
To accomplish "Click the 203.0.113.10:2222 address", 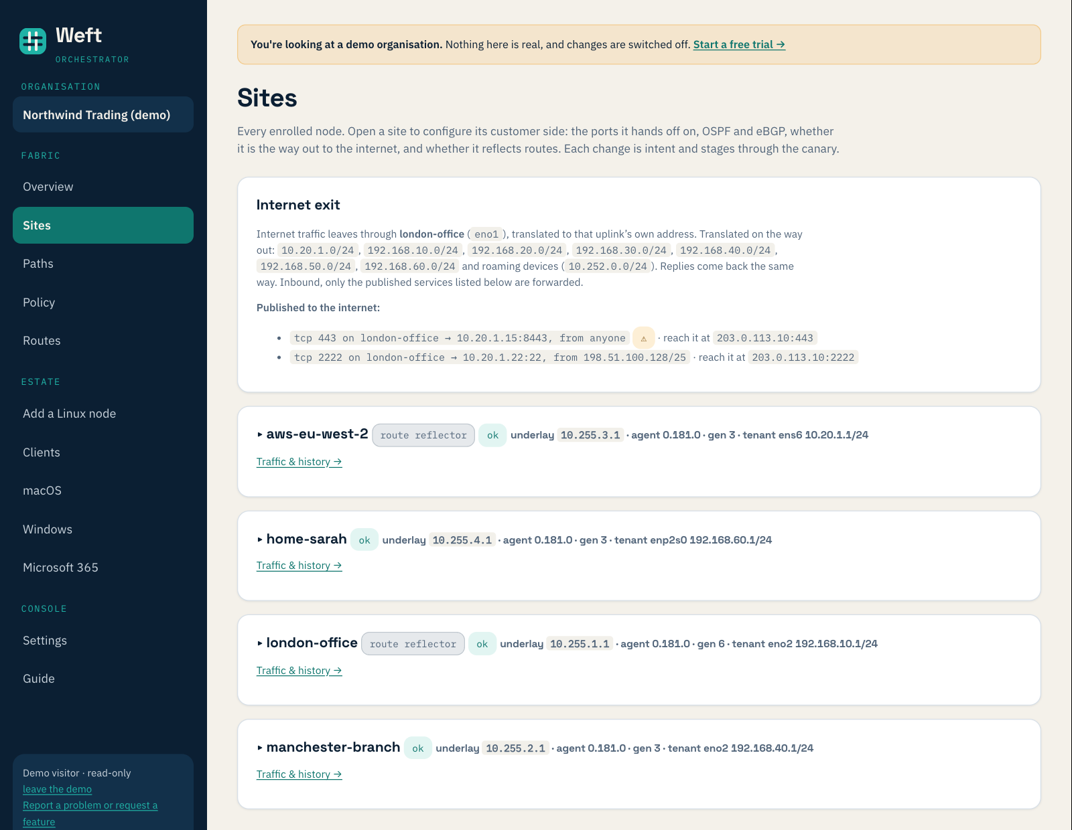I will pyautogui.click(x=803, y=357).
